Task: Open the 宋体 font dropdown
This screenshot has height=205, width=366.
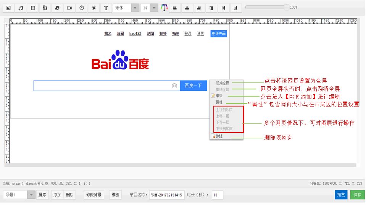Action: 135,8
